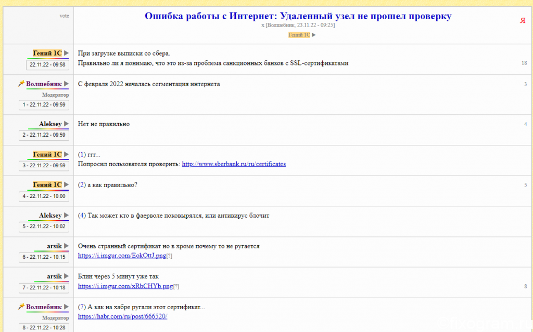Click the timestamp button '4 - 22.11.22 - 10:00'
Viewport: 533px width, 332px height.
coord(44,196)
